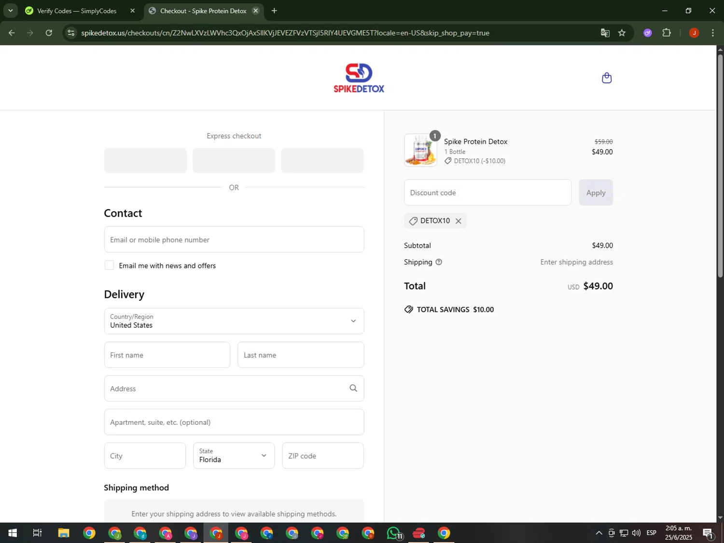Open the tab search dropdown arrow

[10, 11]
